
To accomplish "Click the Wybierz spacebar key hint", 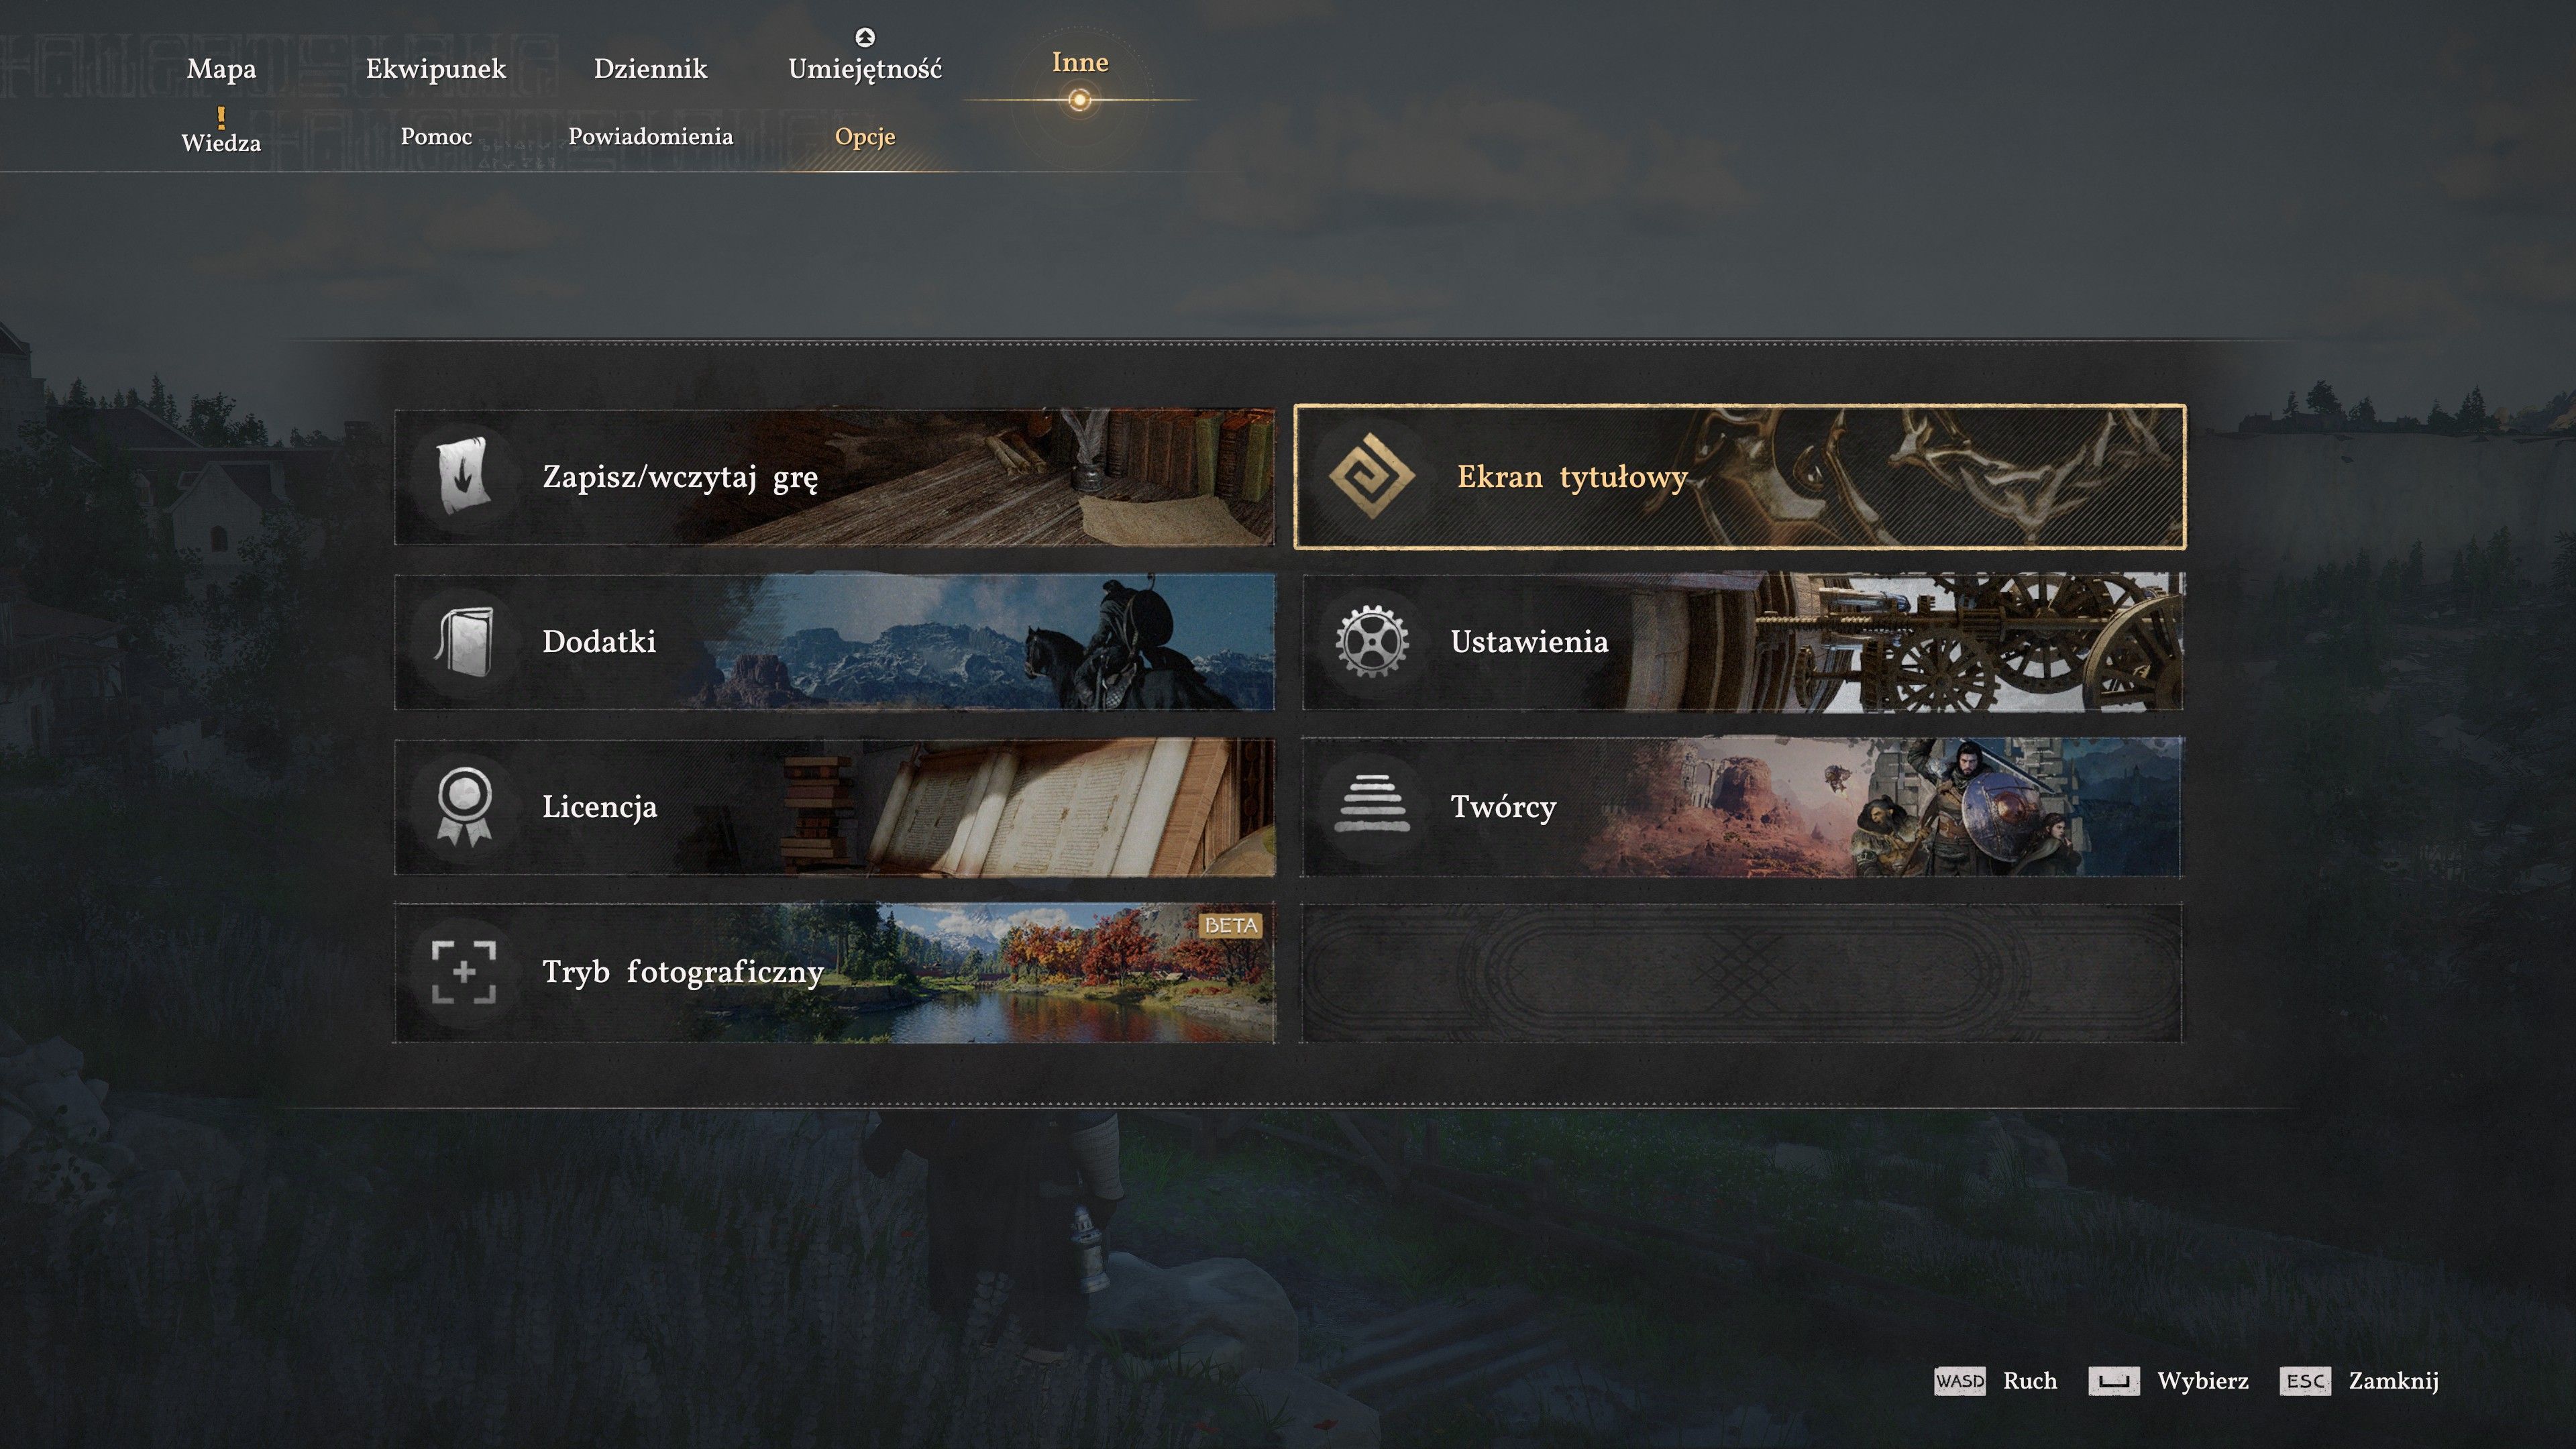I will pyautogui.click(x=2113, y=1381).
